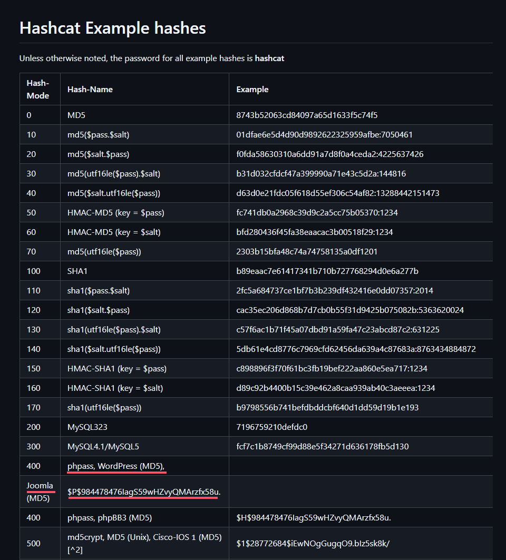Click the example hash for md5($salt.$pass)
The height and width of the screenshot is (560, 506).
click(329, 154)
